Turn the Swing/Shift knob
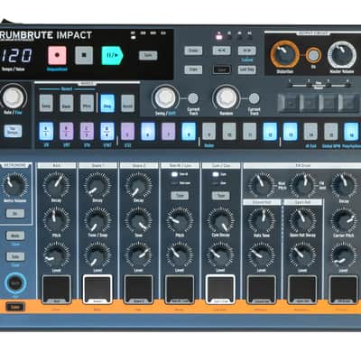The height and width of the screenshot is (361, 361). coord(165,97)
